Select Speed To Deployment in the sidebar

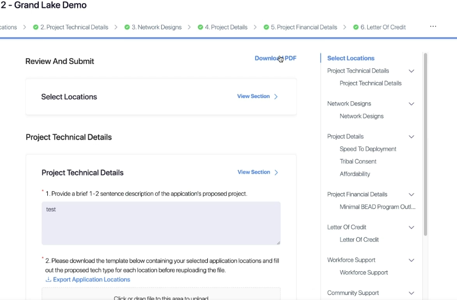click(368, 149)
